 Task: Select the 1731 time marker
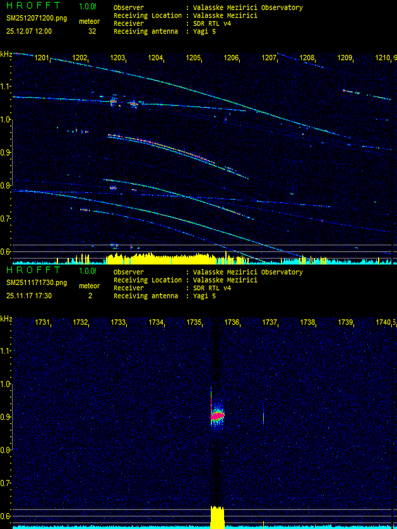42,322
